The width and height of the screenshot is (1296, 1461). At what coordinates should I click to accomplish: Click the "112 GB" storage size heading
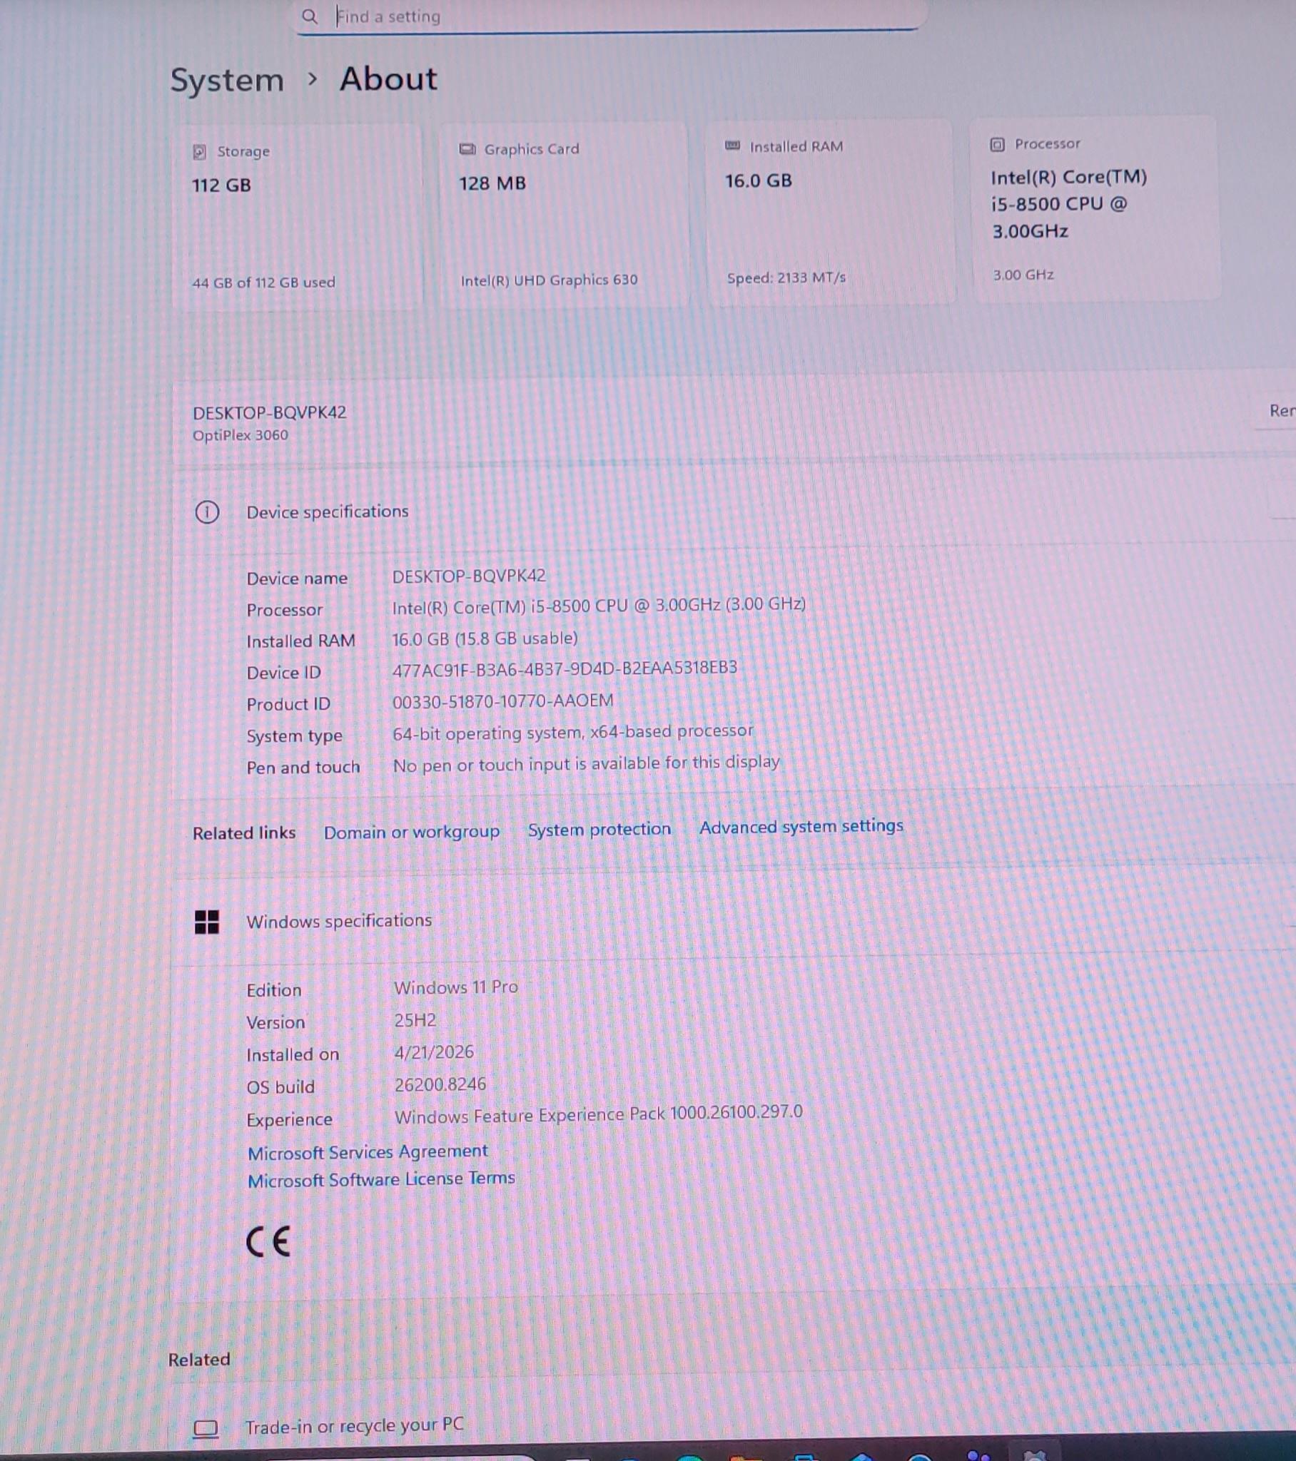222,185
